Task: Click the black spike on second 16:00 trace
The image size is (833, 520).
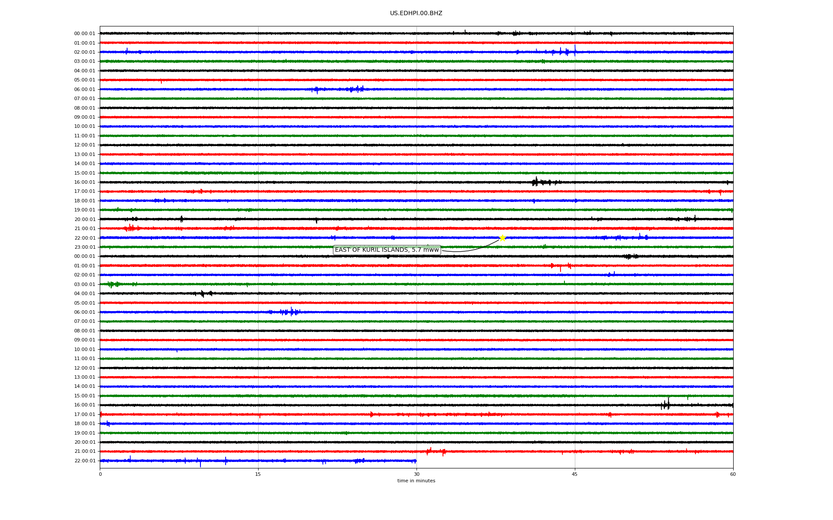Action: pos(666,405)
